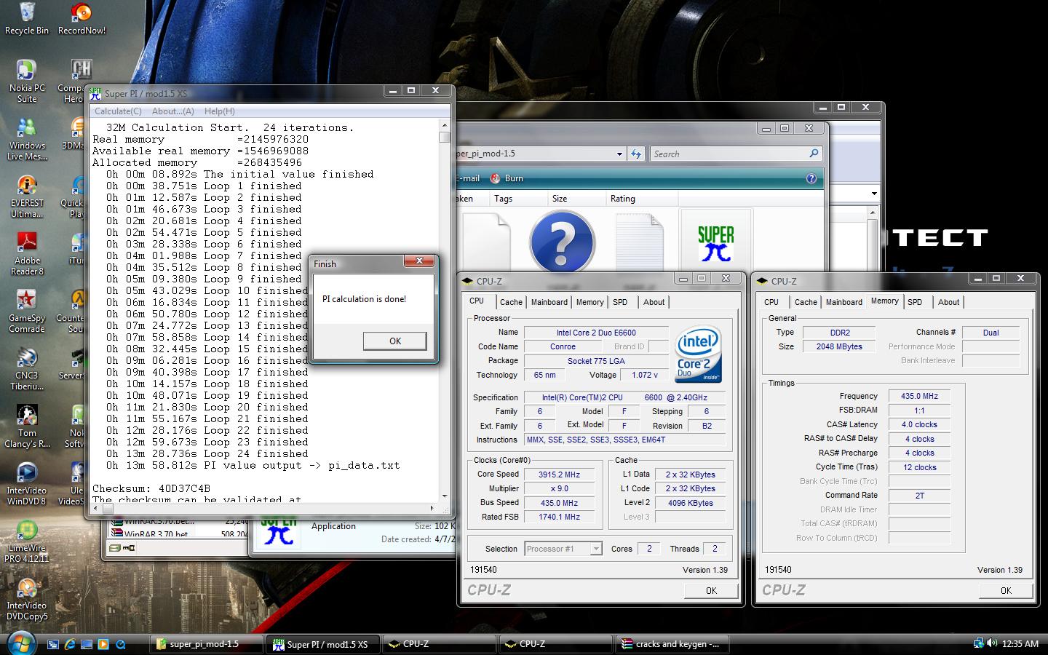Screen dimensions: 1048x655
Task: Open the Memory tab in the CPU-Z processor window
Action: tap(589, 302)
